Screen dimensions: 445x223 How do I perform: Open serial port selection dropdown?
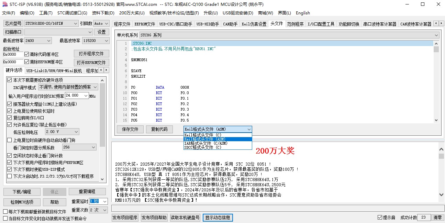click(59, 32)
